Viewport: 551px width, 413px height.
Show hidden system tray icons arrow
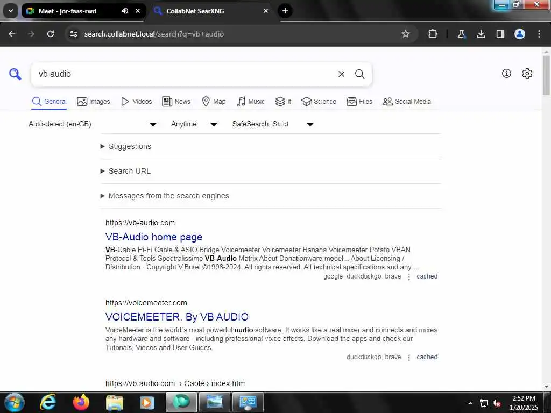[x=470, y=403]
